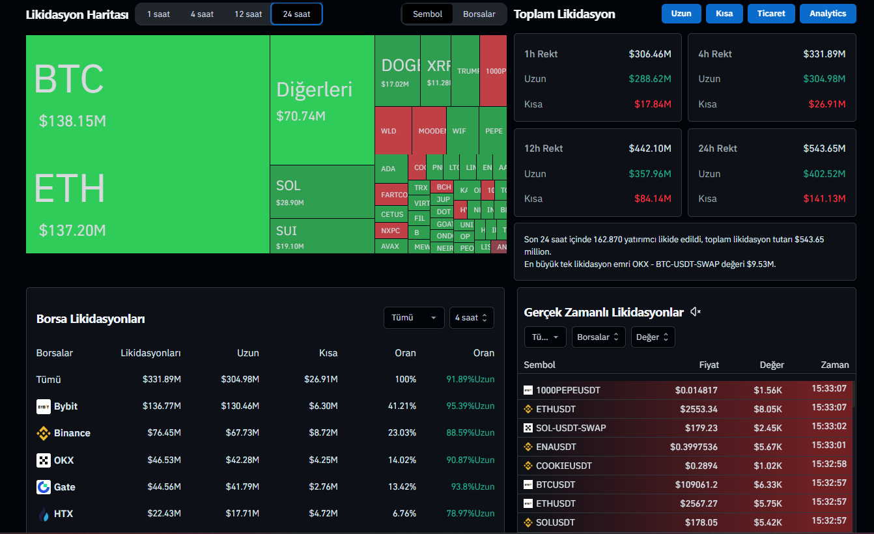Open the Tümü filter dropdown
Viewport: 874px width, 534px height.
click(x=414, y=318)
